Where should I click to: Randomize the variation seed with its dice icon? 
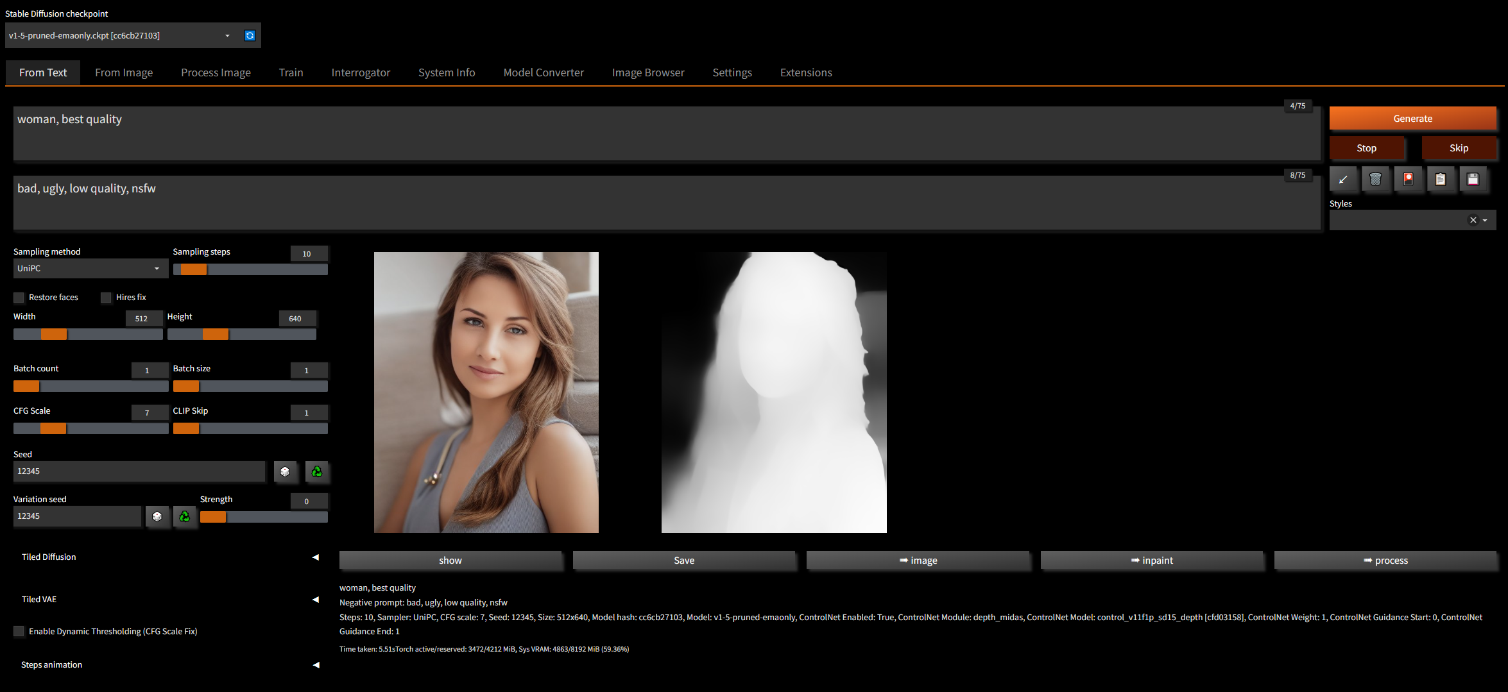coord(158,516)
